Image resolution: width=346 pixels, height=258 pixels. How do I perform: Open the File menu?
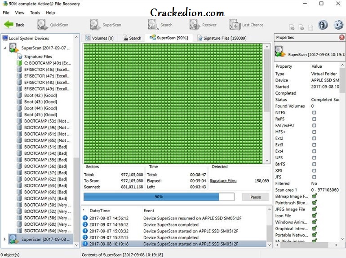(6, 13)
